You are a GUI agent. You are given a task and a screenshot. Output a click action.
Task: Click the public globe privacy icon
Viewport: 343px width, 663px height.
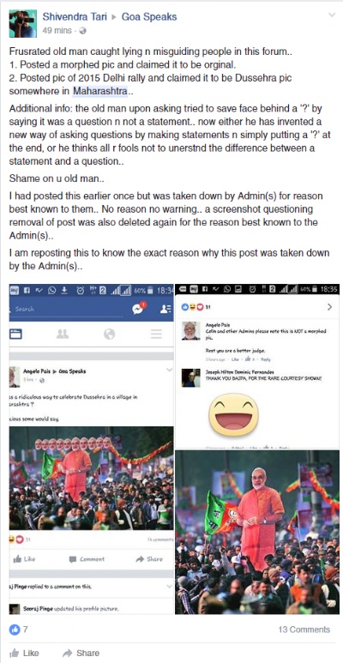[82, 31]
